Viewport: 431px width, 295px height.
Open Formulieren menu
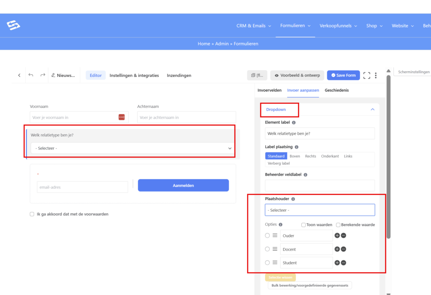(x=295, y=26)
